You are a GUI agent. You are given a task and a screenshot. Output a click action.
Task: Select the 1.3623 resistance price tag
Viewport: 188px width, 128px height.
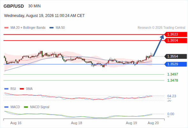[x=176, y=35]
